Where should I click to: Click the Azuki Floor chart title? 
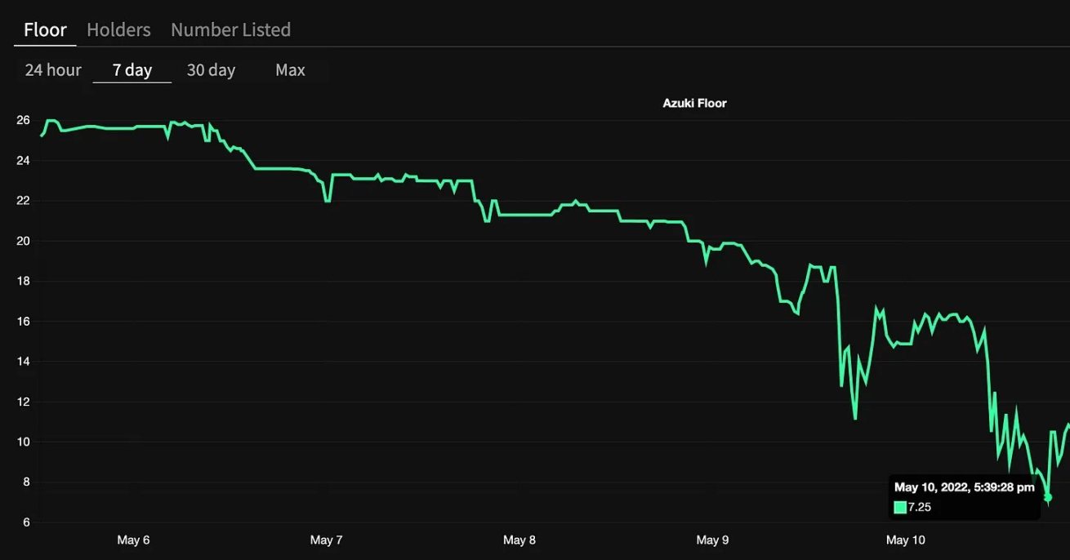694,104
